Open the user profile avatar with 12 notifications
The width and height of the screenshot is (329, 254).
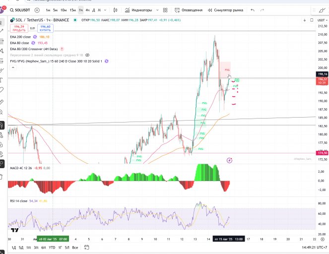(x=2, y=9)
